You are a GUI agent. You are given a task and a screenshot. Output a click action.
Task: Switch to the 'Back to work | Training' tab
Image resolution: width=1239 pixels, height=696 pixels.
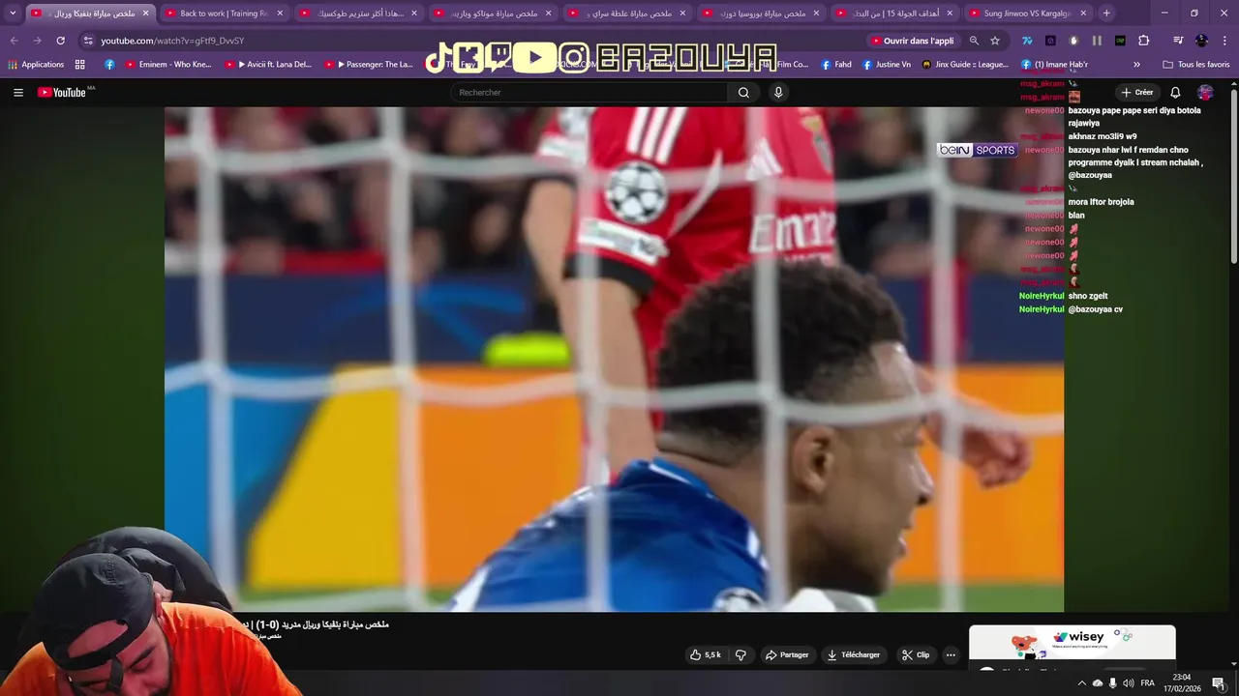click(224, 14)
